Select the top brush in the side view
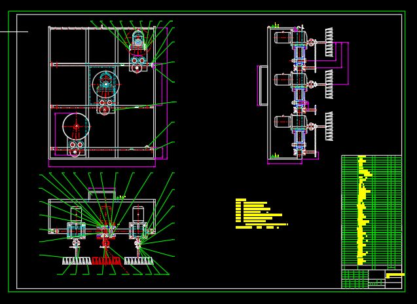Image resolution: width=417 pixels, height=304 pixels. (x=329, y=42)
